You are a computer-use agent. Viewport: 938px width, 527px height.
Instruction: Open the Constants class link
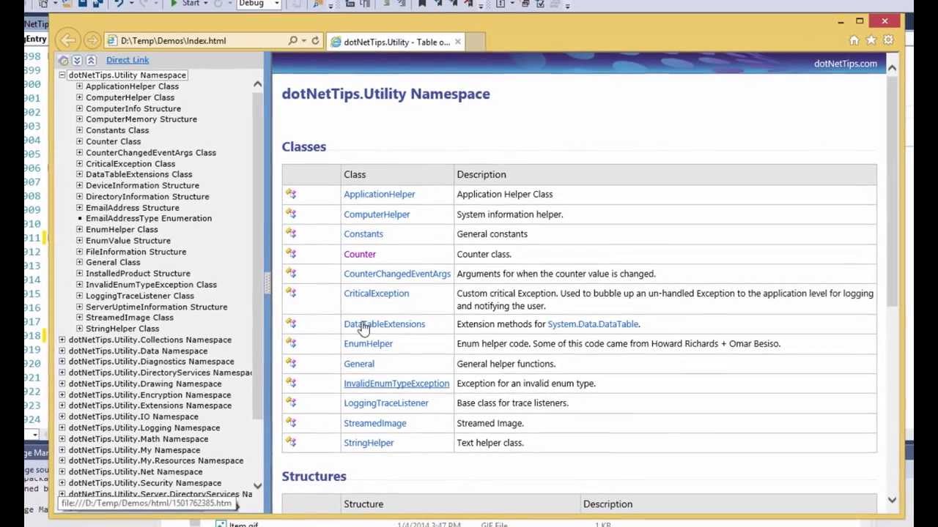(x=363, y=234)
